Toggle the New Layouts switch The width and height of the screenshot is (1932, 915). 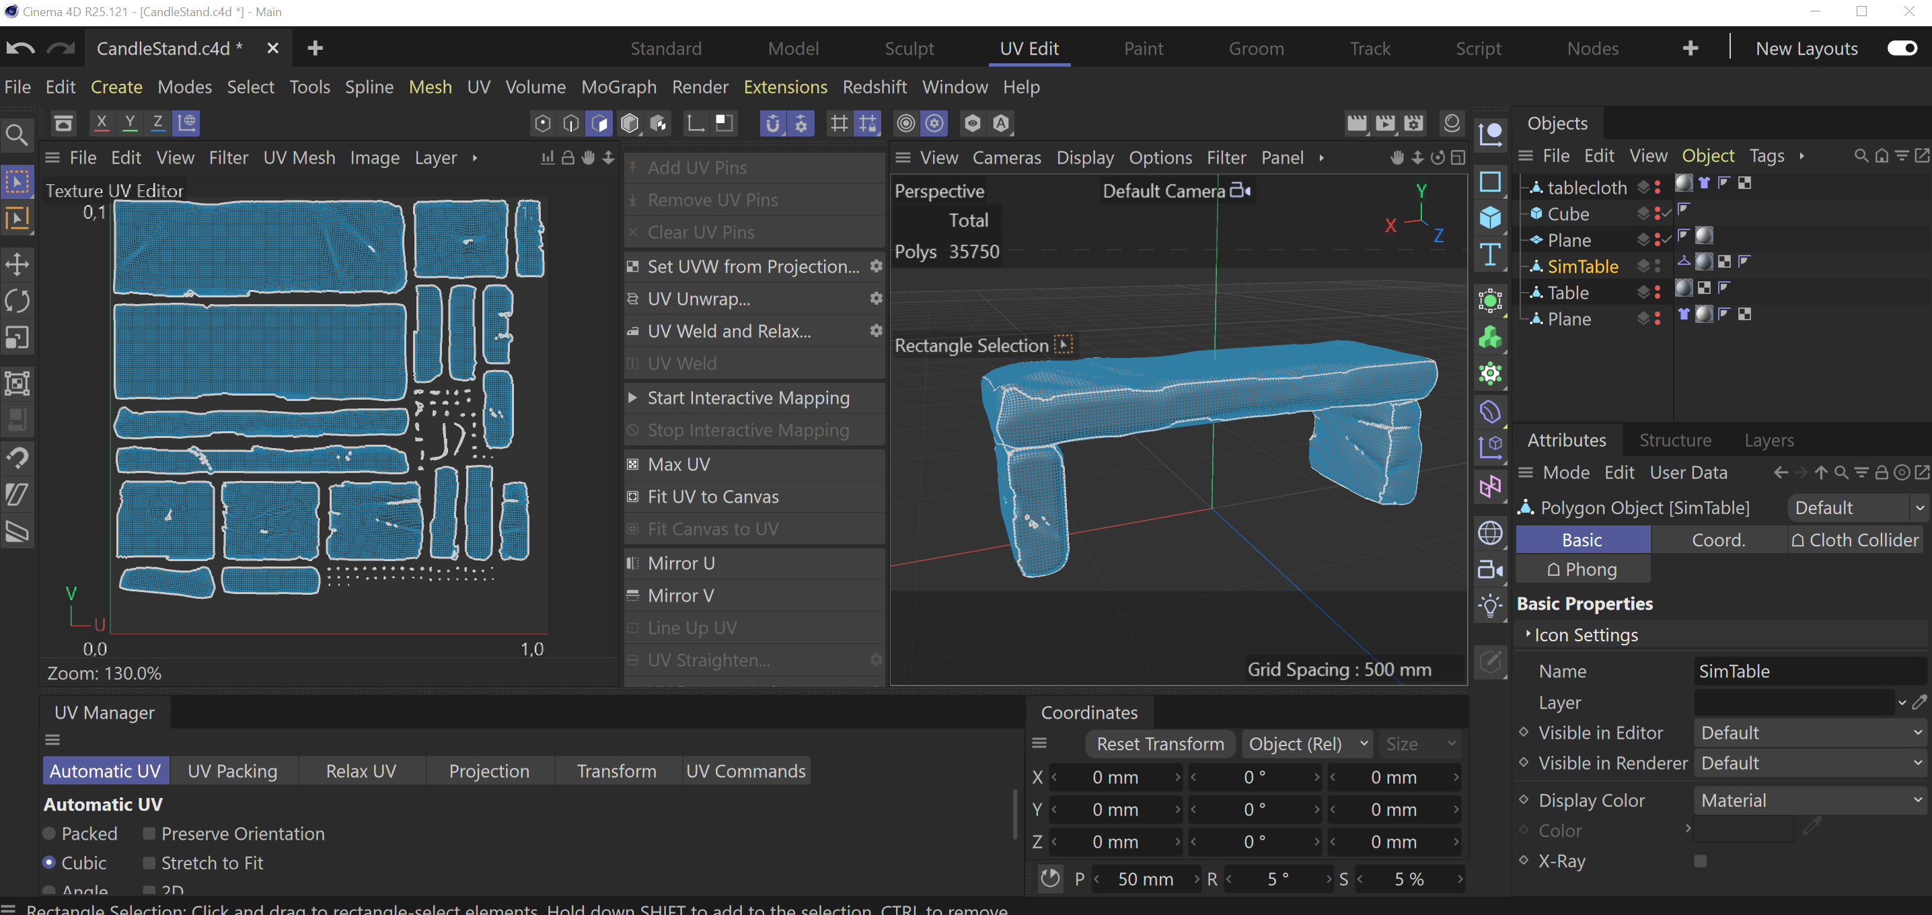pos(1902,48)
